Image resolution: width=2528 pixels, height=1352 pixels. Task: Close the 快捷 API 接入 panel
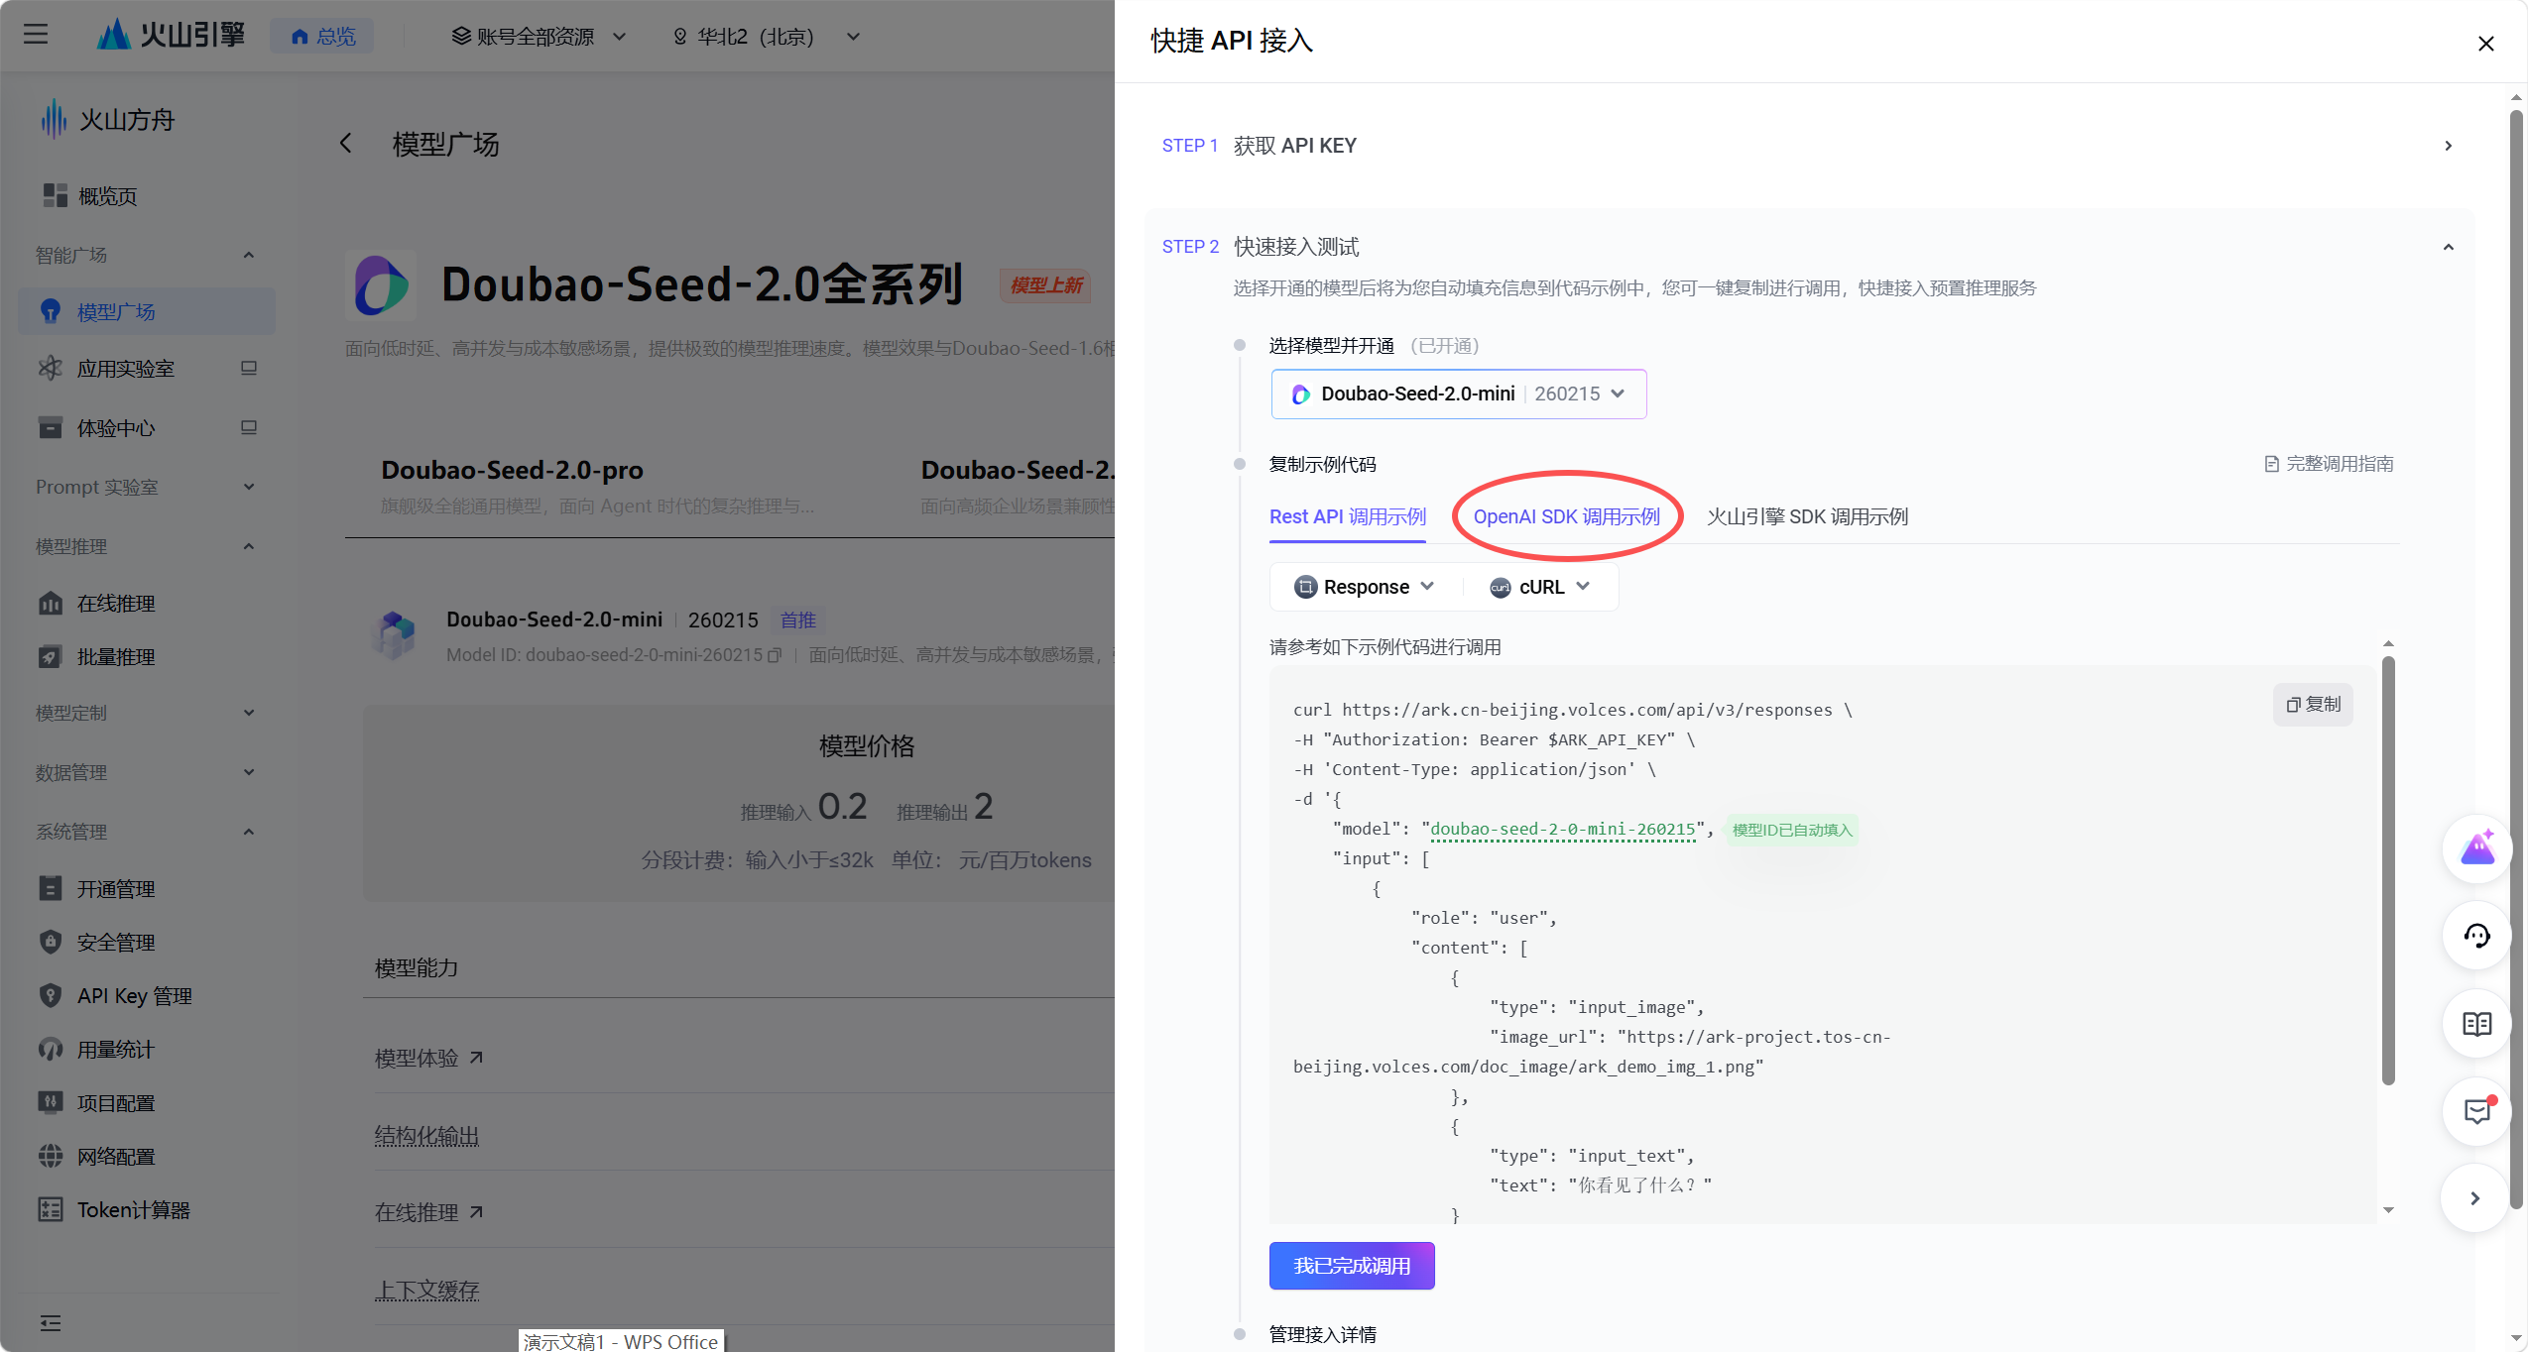(2485, 43)
